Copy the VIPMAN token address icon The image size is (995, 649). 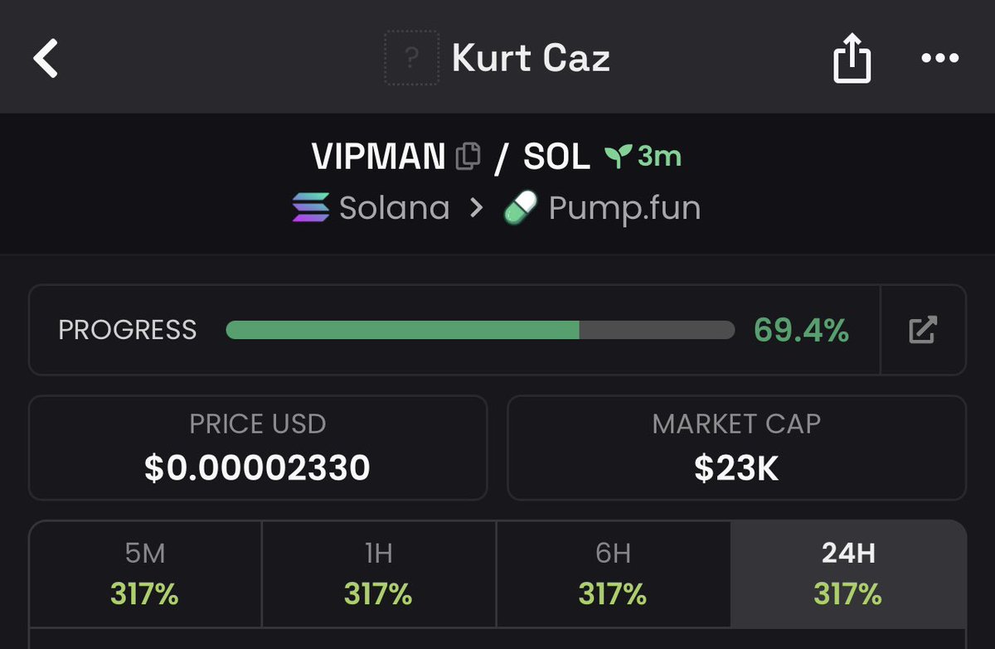pyautogui.click(x=468, y=156)
